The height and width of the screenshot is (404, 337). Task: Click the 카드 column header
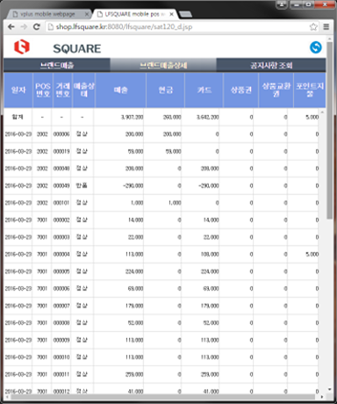[x=204, y=90]
